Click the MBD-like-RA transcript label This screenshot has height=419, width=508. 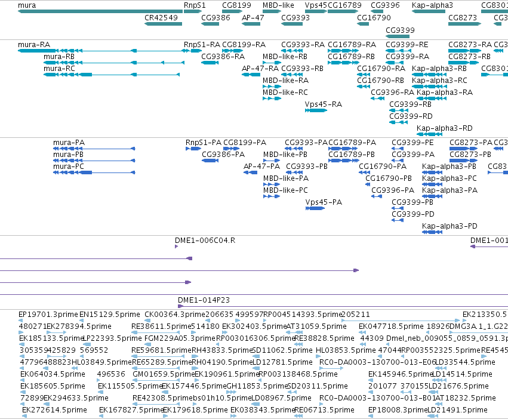coord(285,81)
